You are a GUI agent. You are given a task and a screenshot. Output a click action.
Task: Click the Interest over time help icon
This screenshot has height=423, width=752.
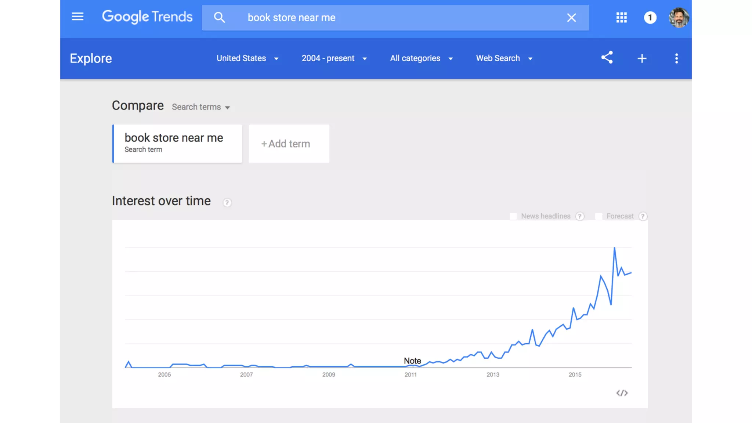coord(227,202)
